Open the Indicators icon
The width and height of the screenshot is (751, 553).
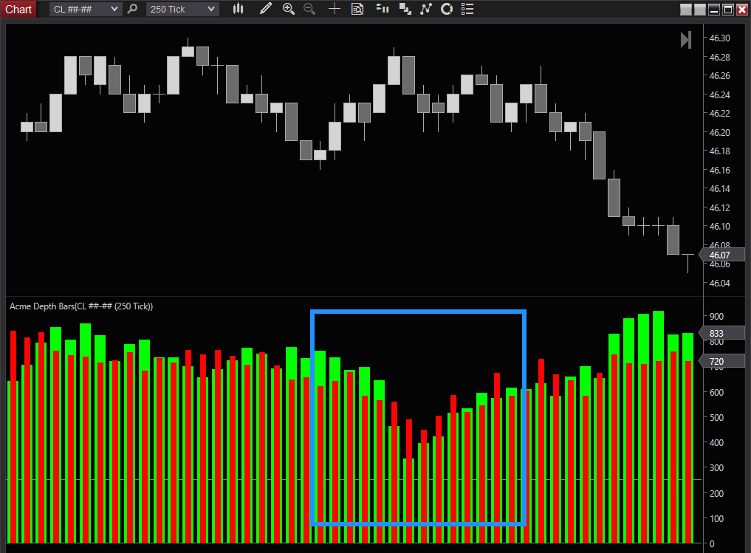(426, 9)
